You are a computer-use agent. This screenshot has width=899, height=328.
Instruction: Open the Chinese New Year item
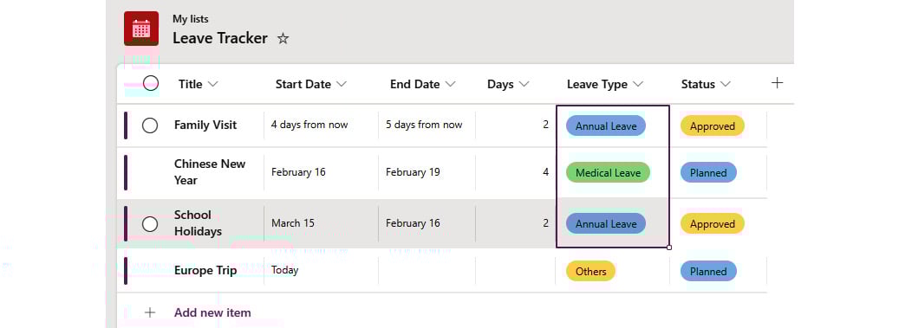210,171
